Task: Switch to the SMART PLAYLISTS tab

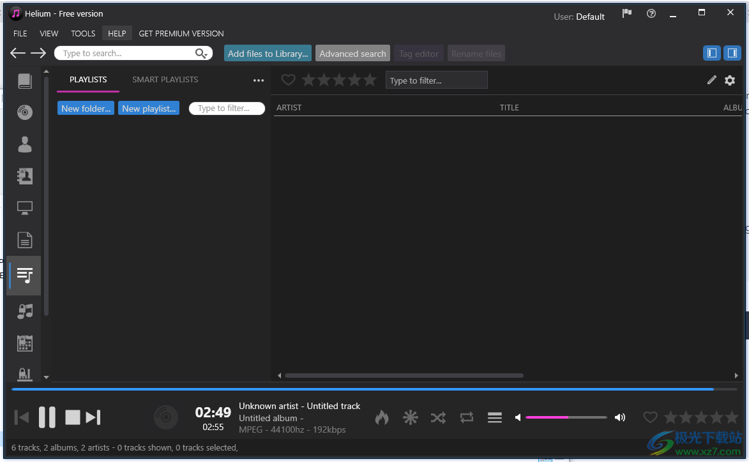Action: pyautogui.click(x=165, y=80)
